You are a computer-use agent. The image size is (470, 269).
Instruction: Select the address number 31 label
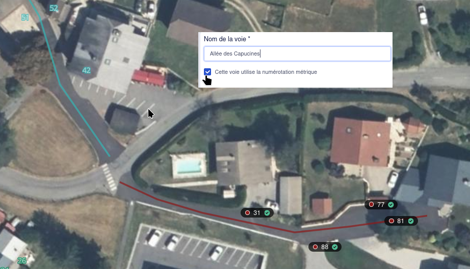point(256,212)
